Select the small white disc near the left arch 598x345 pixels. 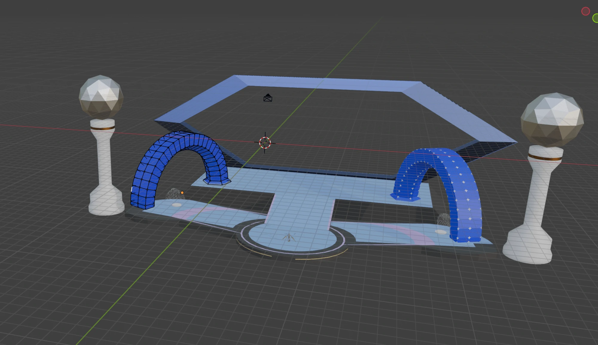(x=177, y=205)
